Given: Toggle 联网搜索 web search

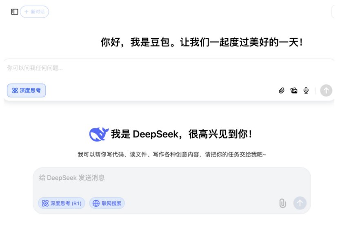Looking at the screenshot, I should 107,203.
